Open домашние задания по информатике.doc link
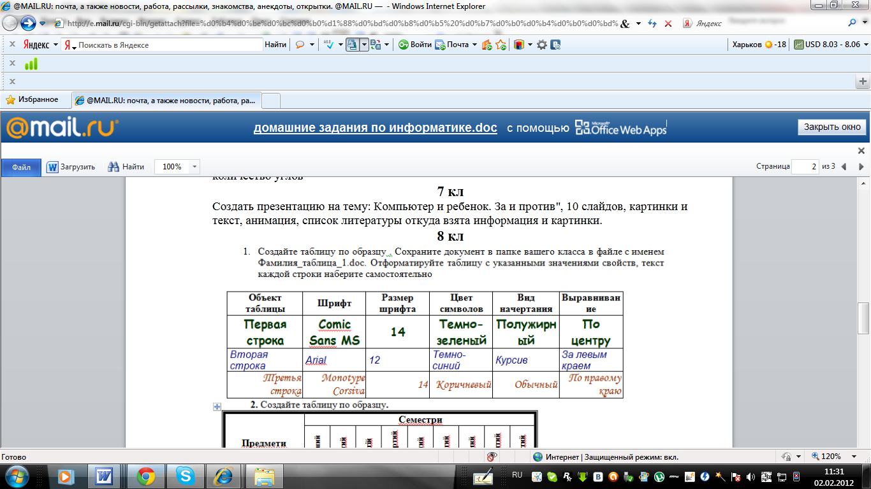The image size is (871, 489). (x=375, y=128)
